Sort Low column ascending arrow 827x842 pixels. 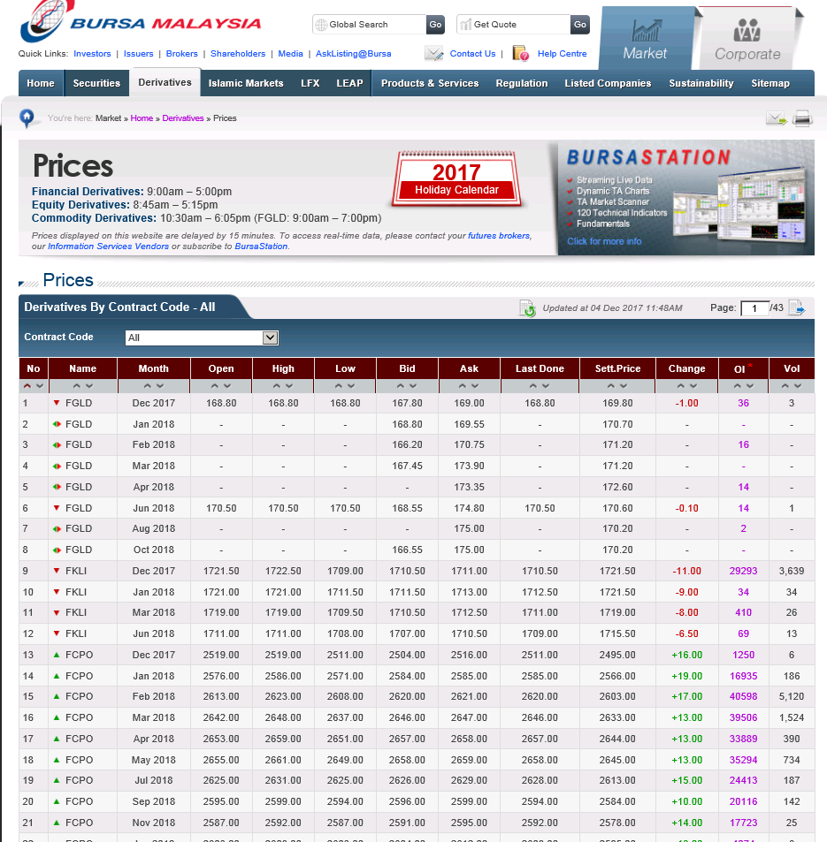point(339,386)
